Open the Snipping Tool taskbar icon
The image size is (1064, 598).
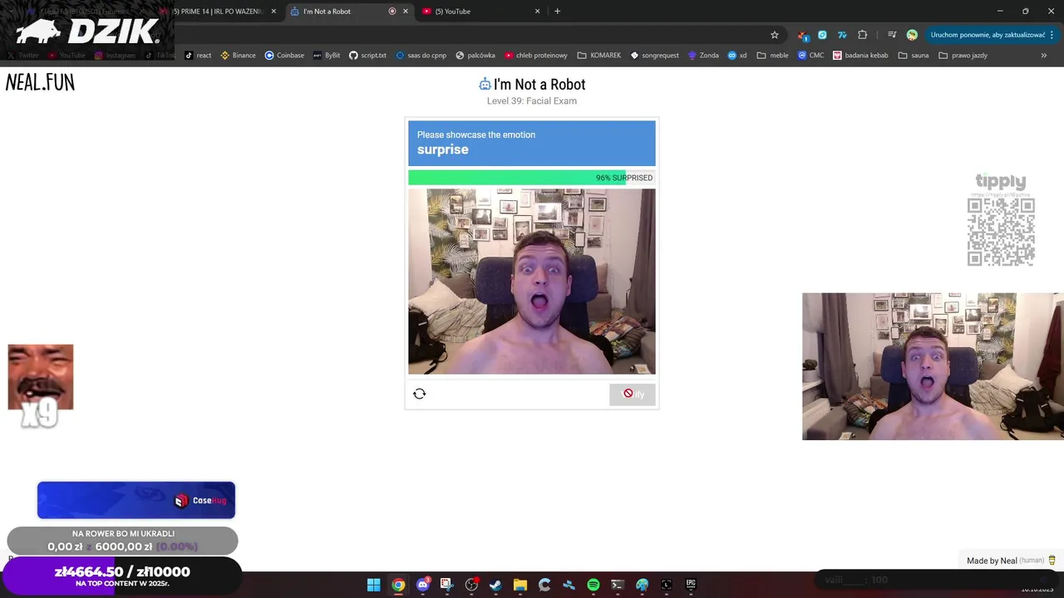tap(446, 585)
